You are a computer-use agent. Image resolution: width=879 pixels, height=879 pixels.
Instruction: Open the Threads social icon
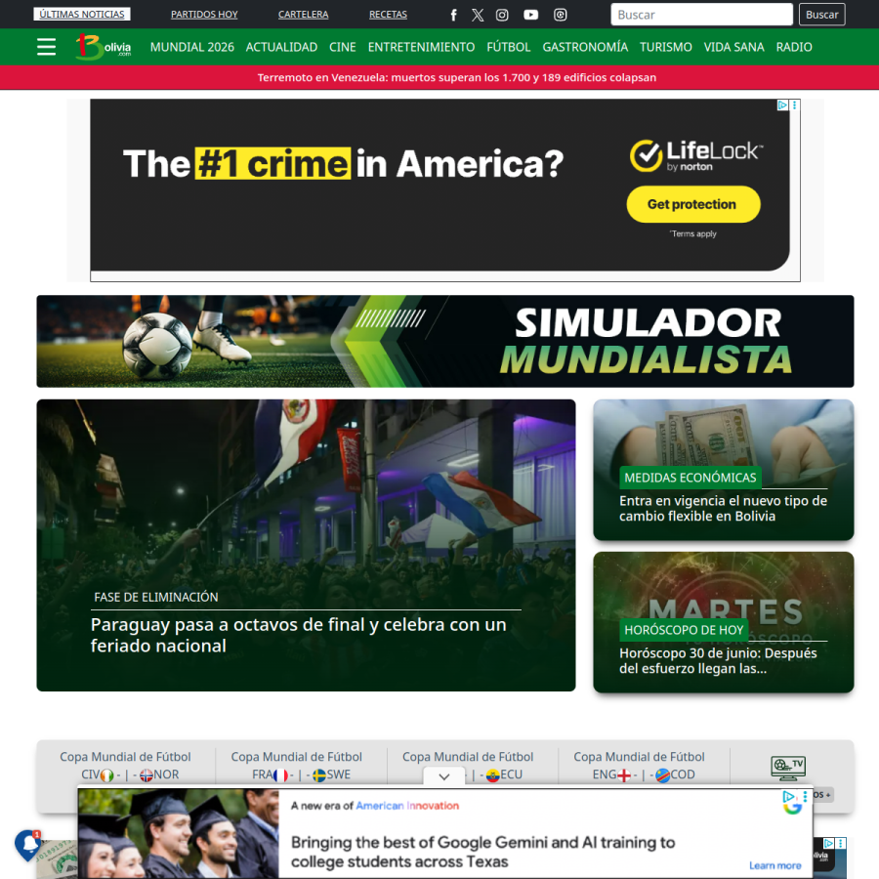[560, 15]
